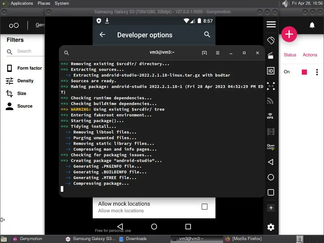Click the device status 'On' text
324x243 pixels.
(x=287, y=72)
